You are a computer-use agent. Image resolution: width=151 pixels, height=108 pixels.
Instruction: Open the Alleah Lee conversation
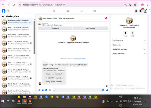17,57
